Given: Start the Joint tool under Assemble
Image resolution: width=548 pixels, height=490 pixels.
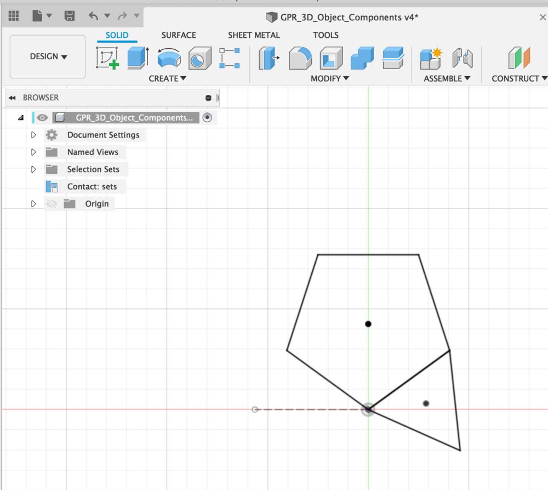Looking at the screenshot, I should tap(464, 56).
